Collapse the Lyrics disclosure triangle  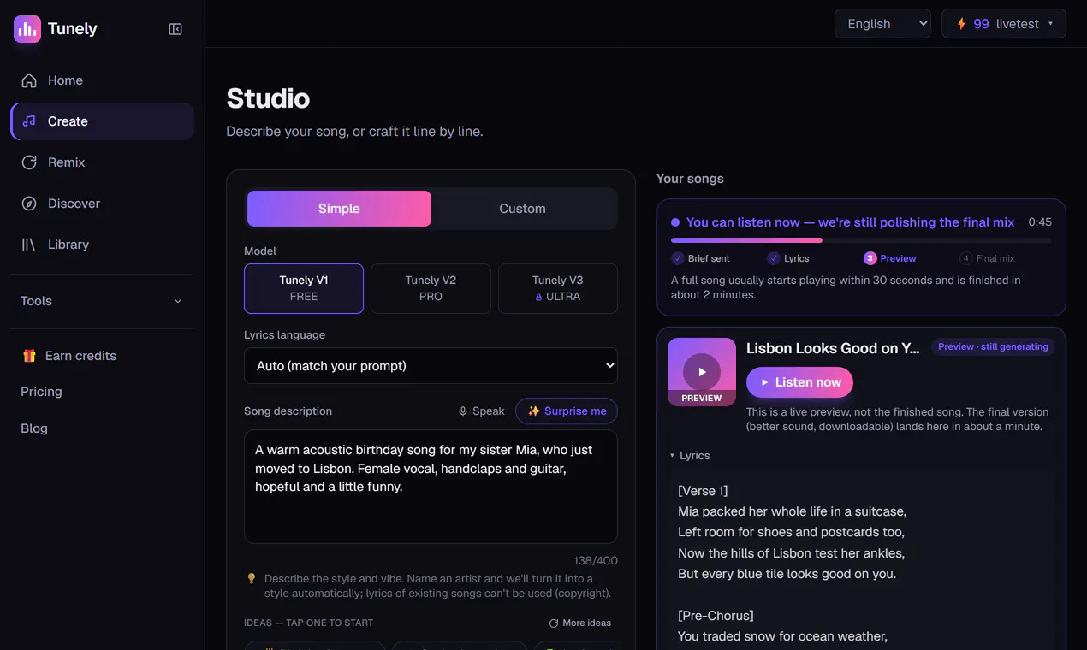673,456
